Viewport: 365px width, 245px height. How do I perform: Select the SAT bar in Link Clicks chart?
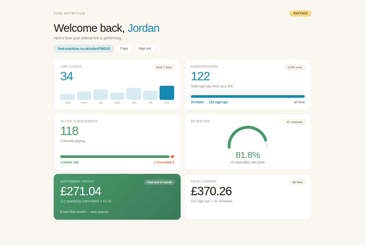pos(167,93)
